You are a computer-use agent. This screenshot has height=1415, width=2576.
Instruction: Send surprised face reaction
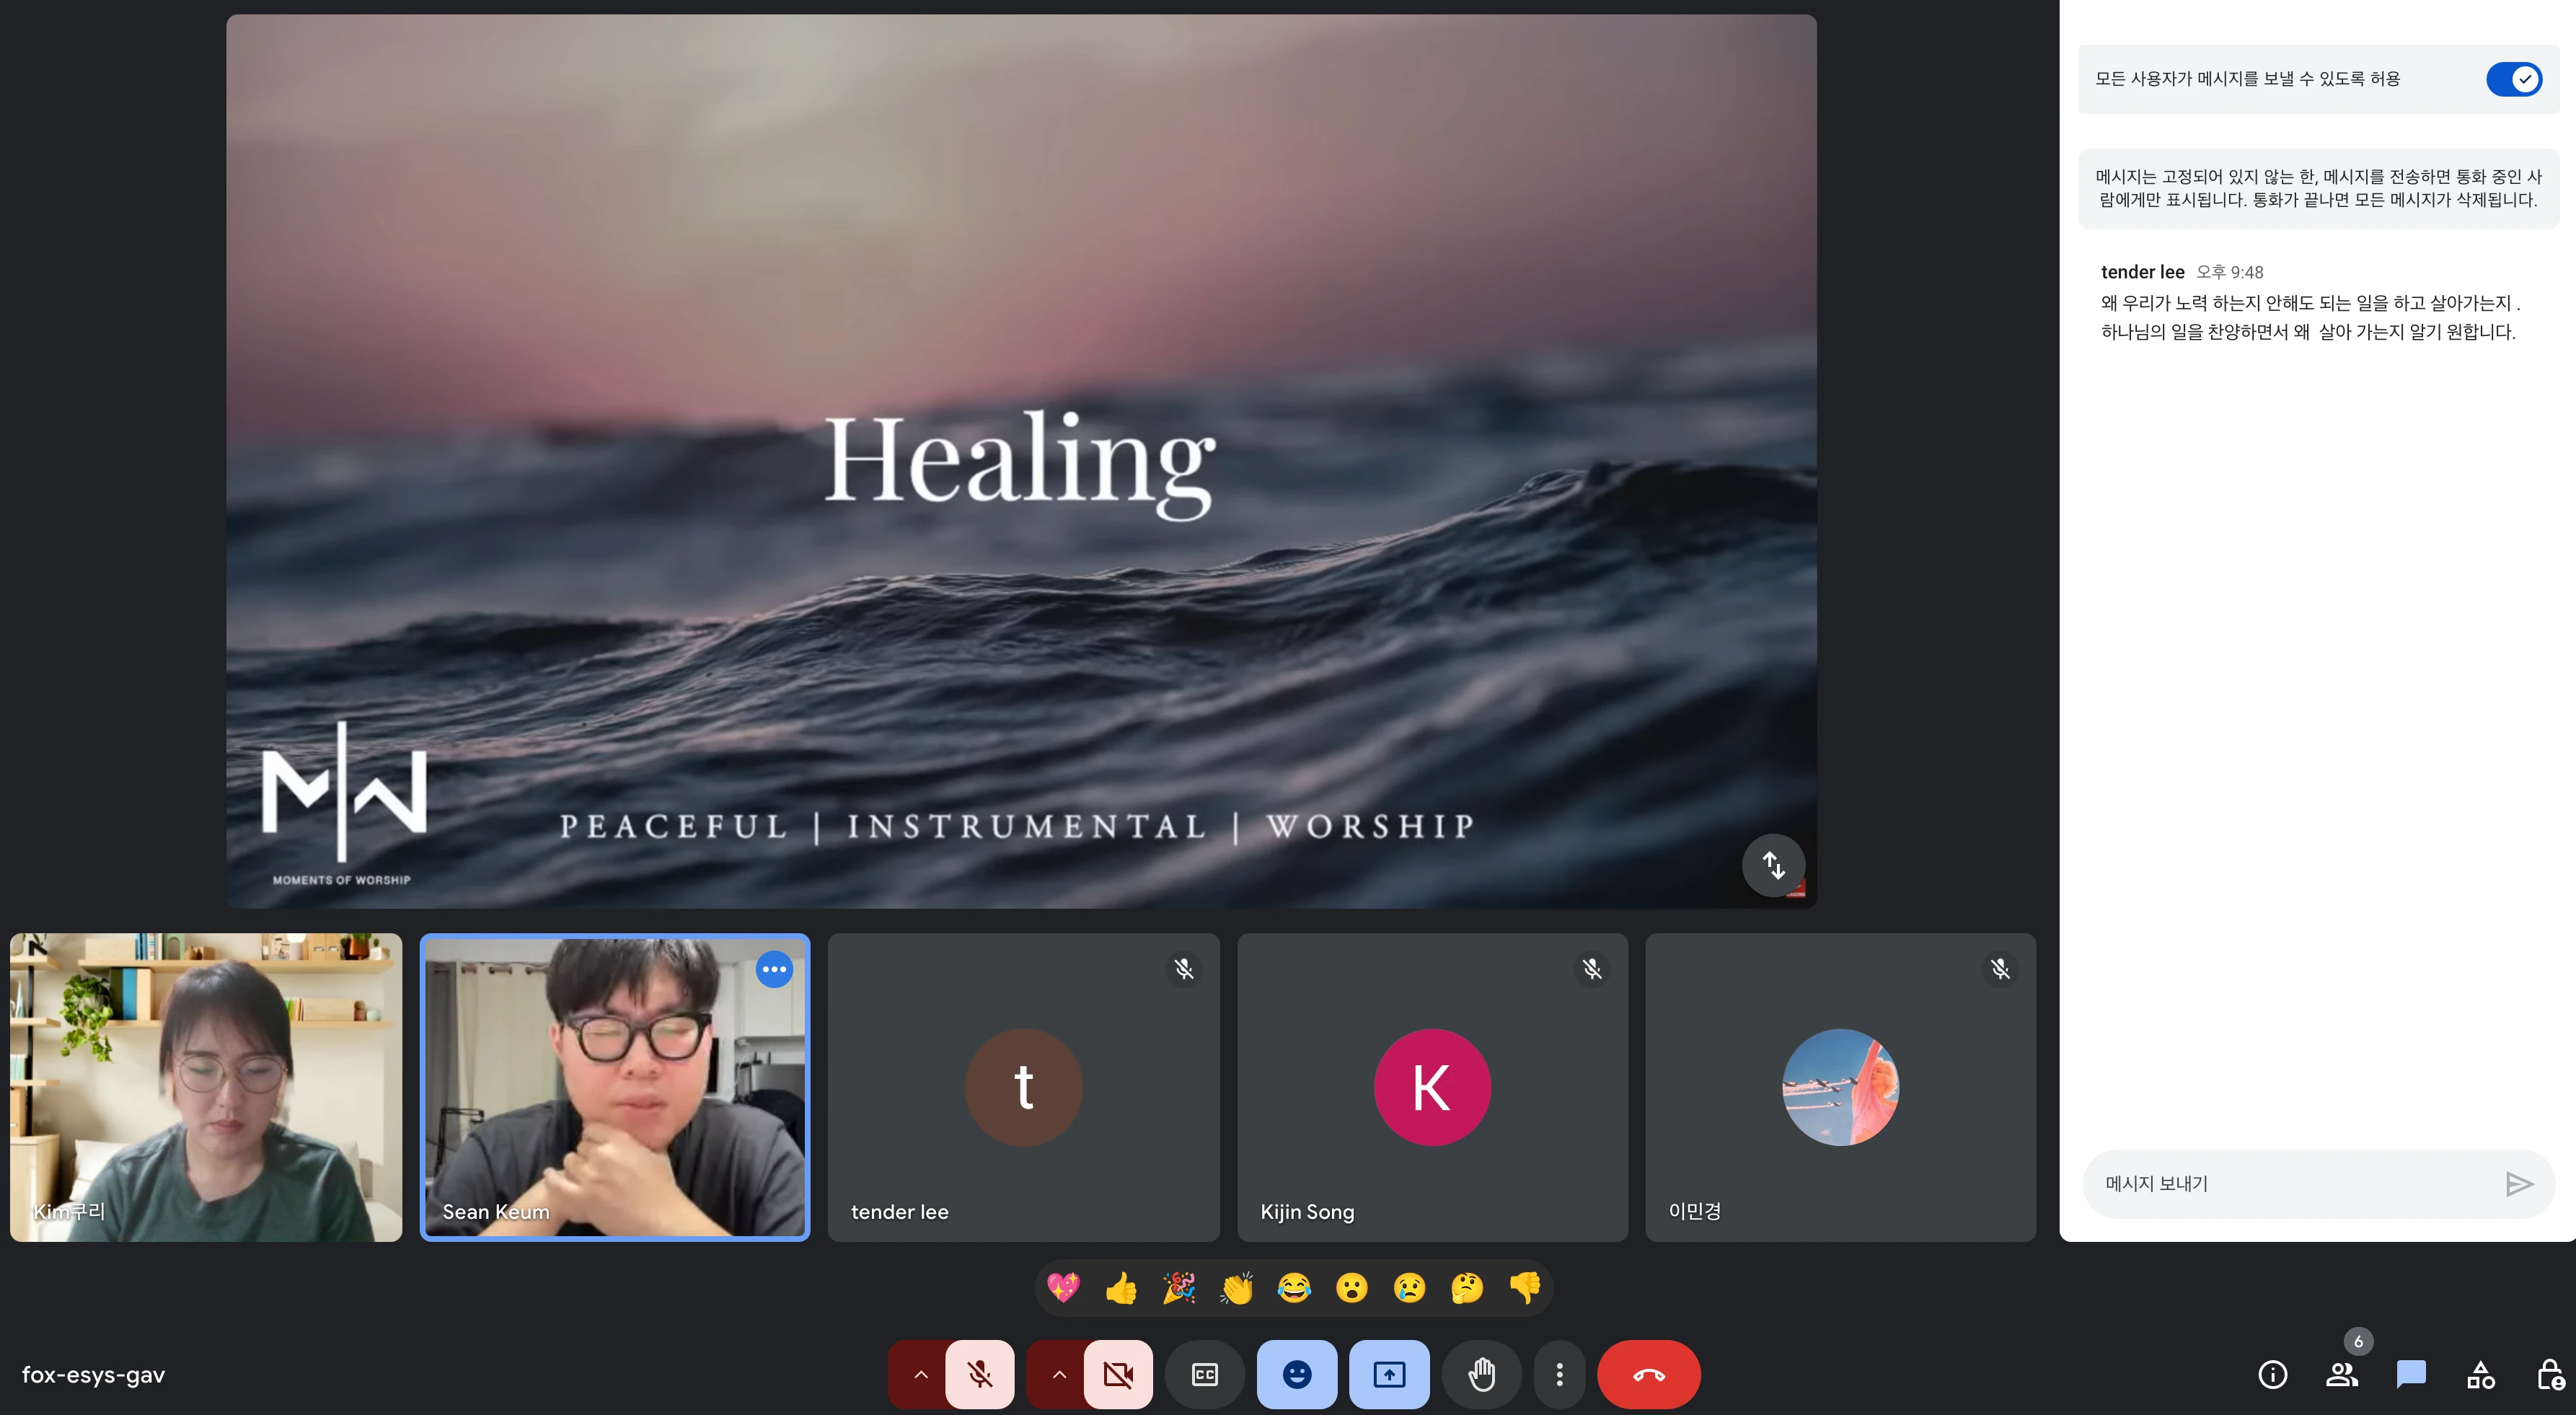click(1352, 1287)
